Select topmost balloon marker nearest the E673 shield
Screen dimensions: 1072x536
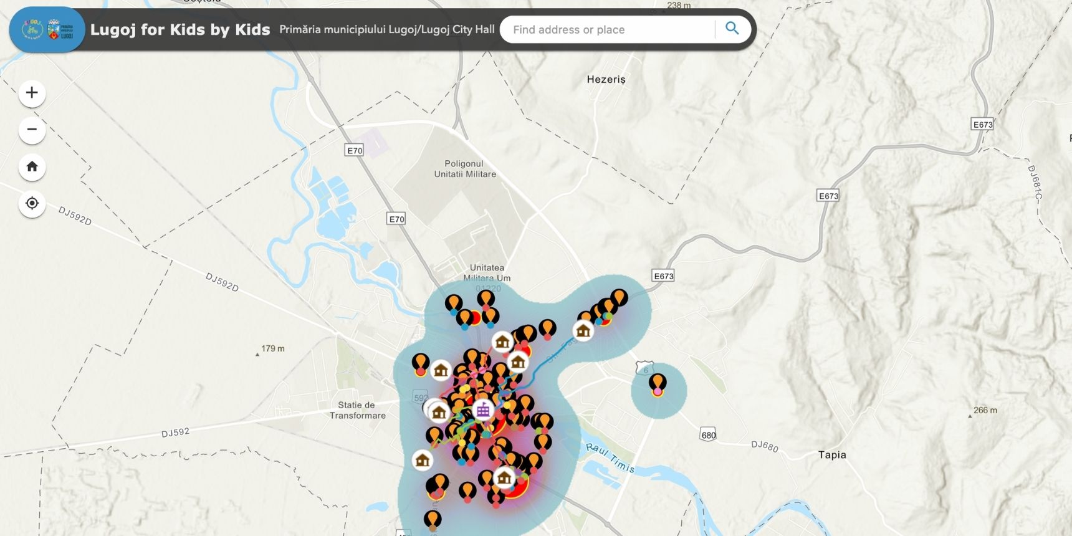(619, 298)
